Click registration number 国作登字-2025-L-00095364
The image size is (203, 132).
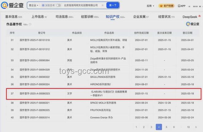[x=35, y=60]
